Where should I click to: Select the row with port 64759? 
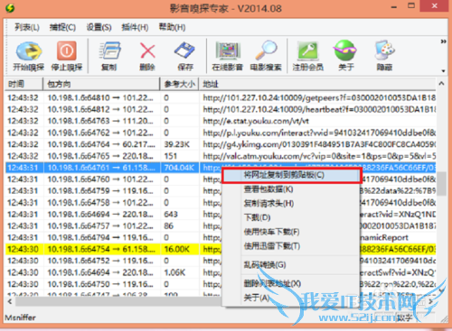click(221, 191)
